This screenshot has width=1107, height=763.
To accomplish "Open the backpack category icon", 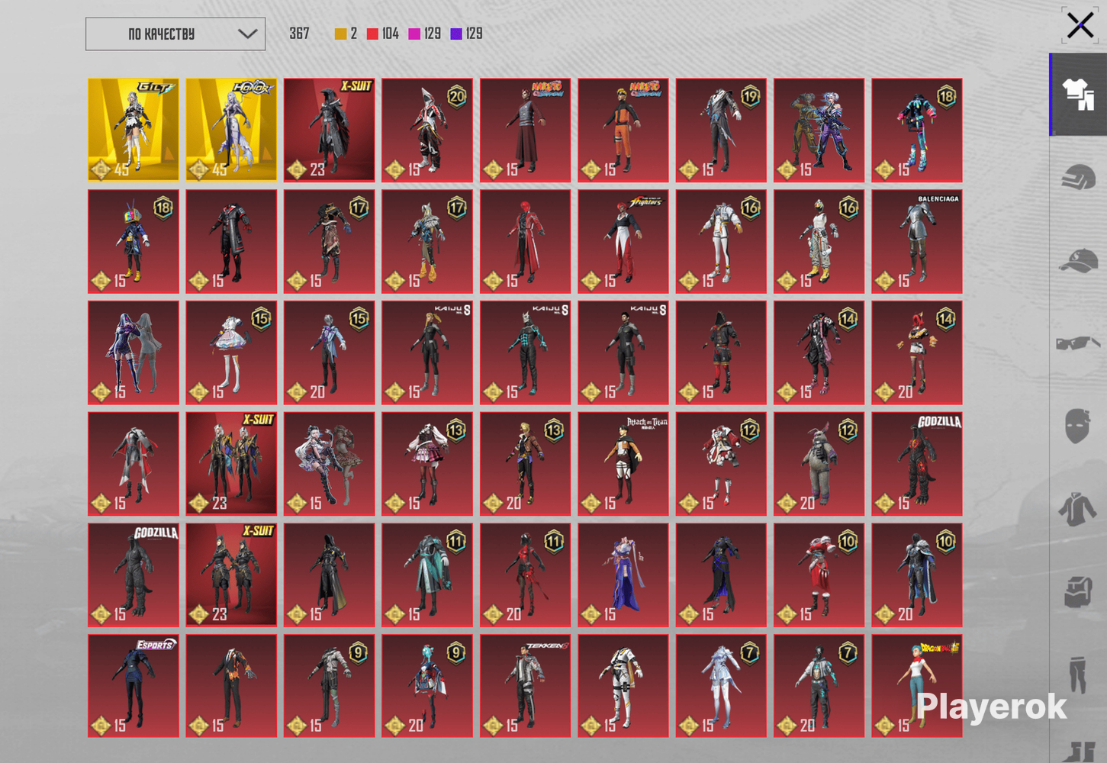I will pos(1079,591).
